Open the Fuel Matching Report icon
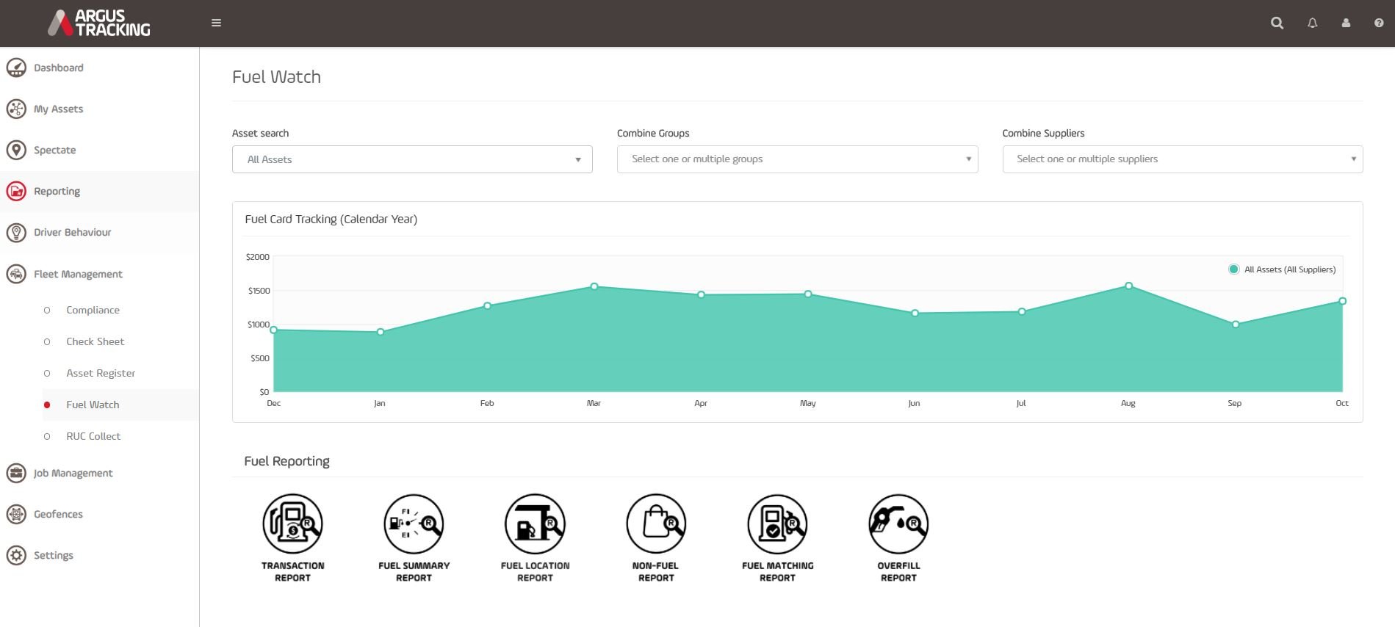The image size is (1395, 627). click(x=777, y=523)
